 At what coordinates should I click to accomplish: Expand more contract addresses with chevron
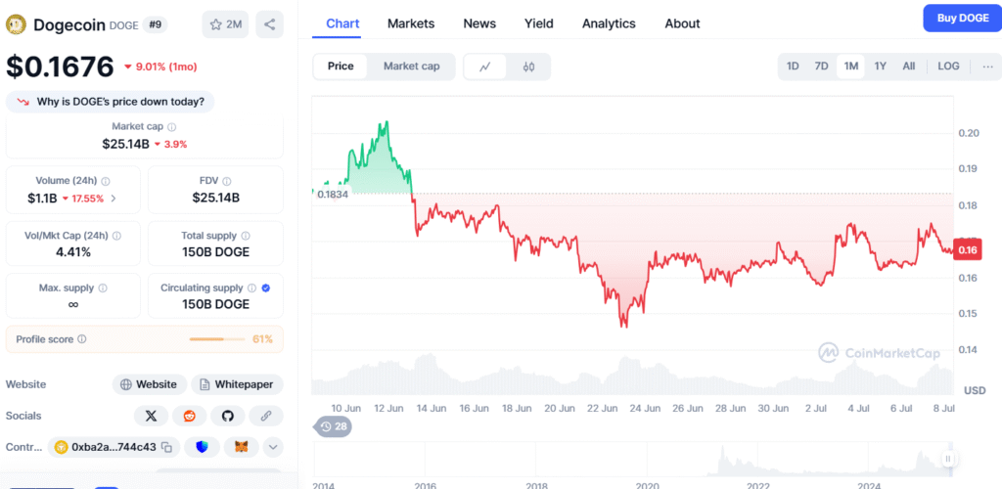pyautogui.click(x=273, y=447)
